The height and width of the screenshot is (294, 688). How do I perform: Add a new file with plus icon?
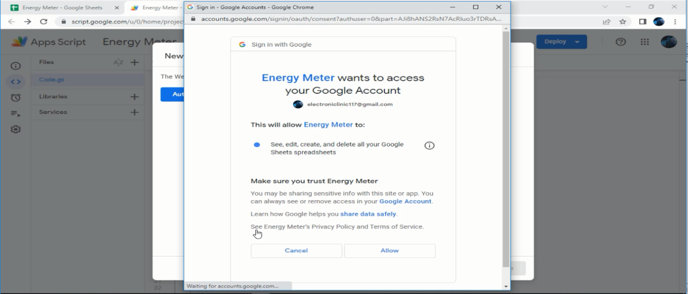(x=134, y=62)
